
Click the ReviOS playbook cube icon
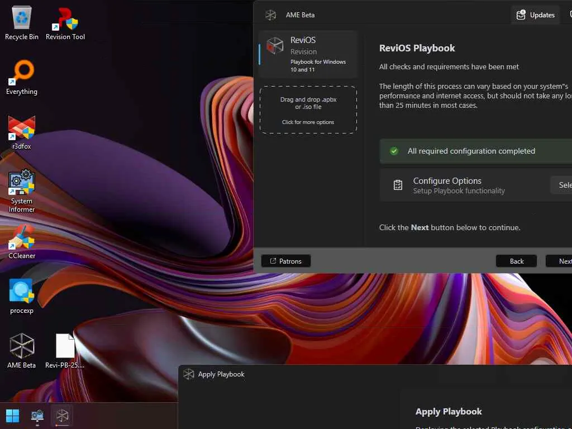tap(275, 46)
